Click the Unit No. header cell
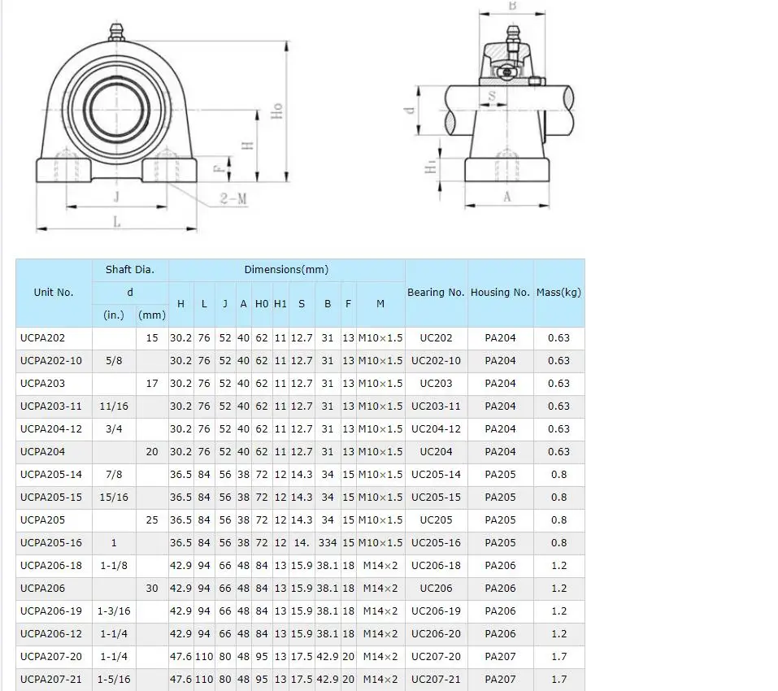Image resolution: width=778 pixels, height=691 pixels. [x=53, y=292]
